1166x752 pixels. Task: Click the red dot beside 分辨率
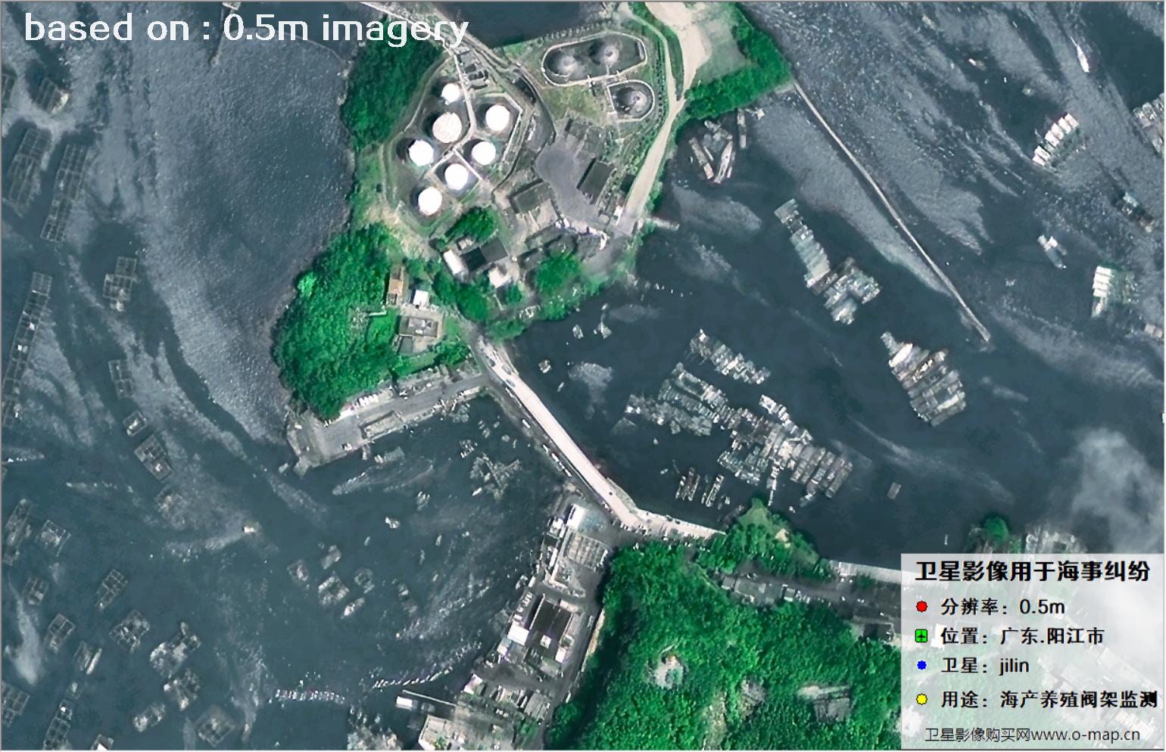(x=921, y=607)
